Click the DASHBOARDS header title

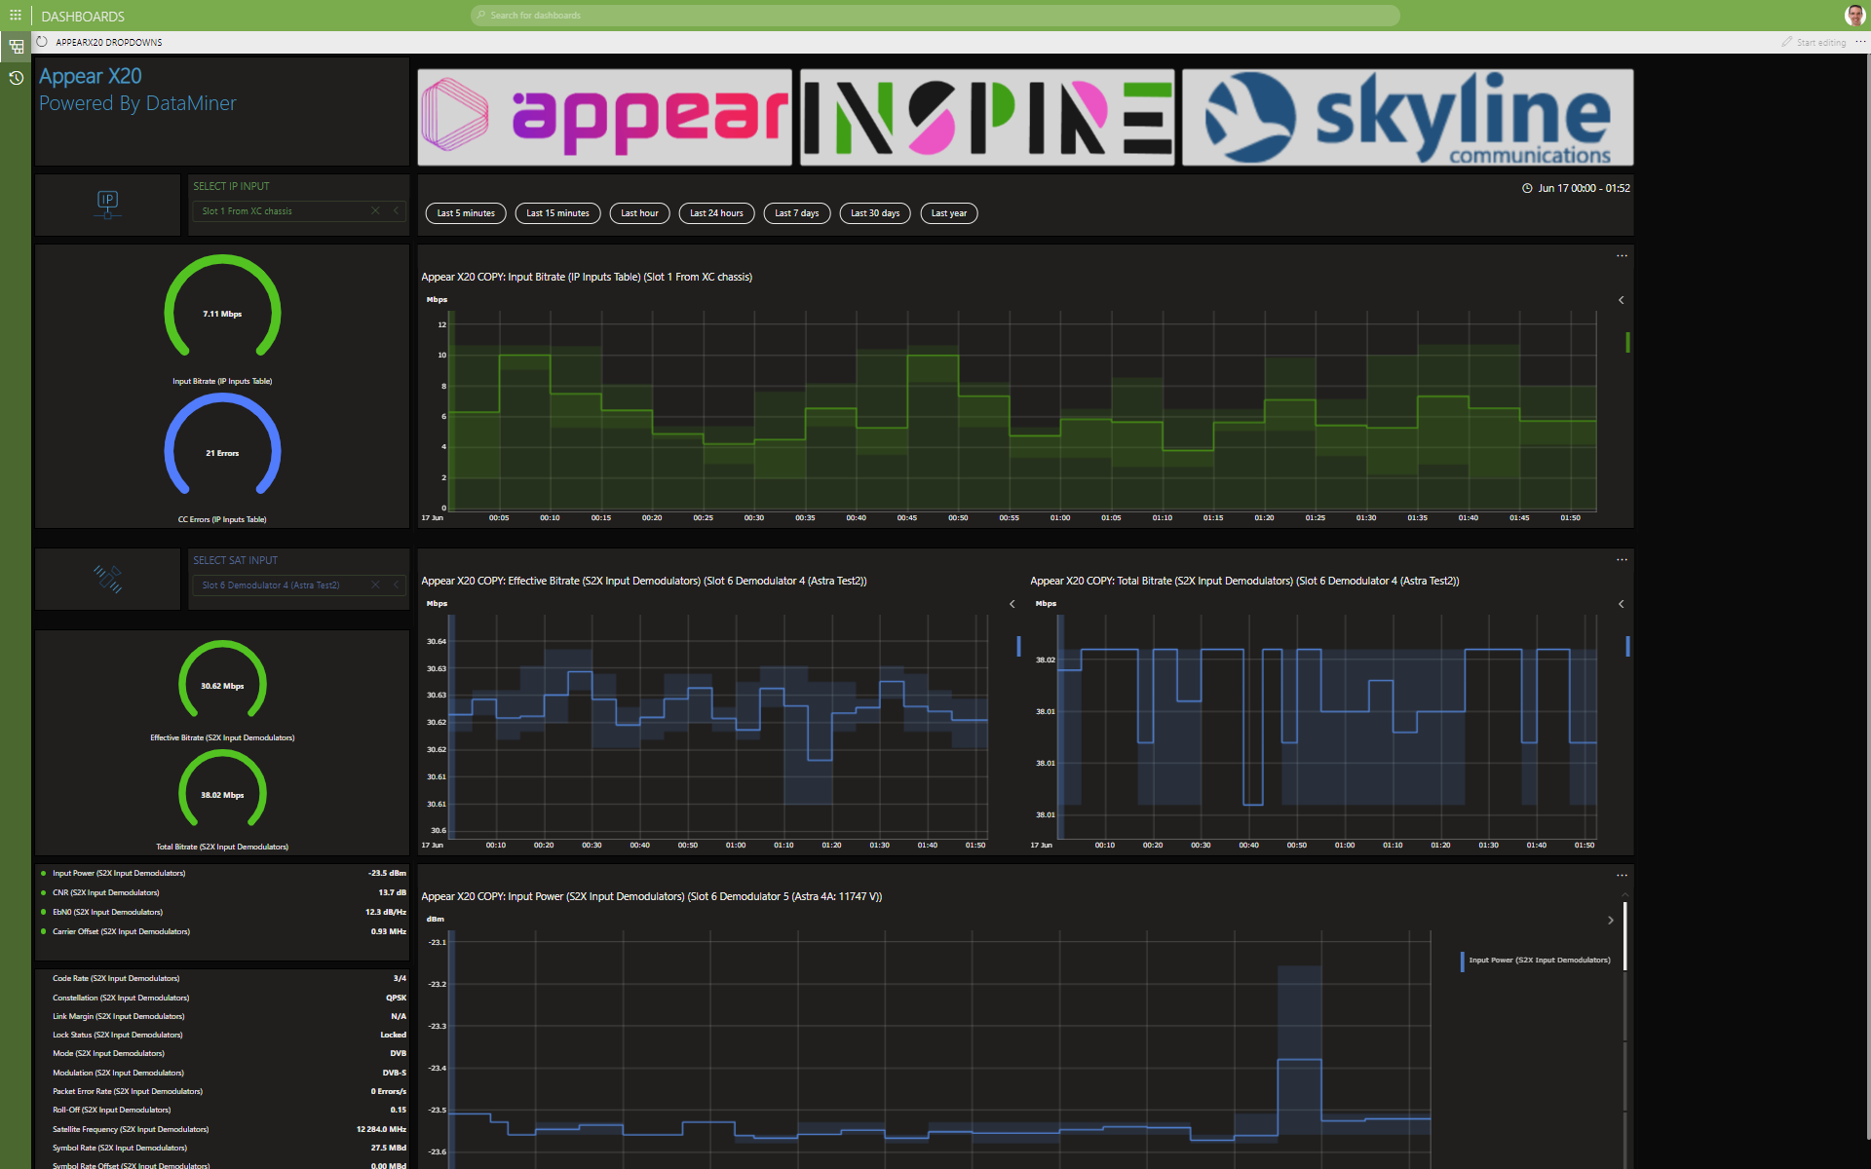83,17
